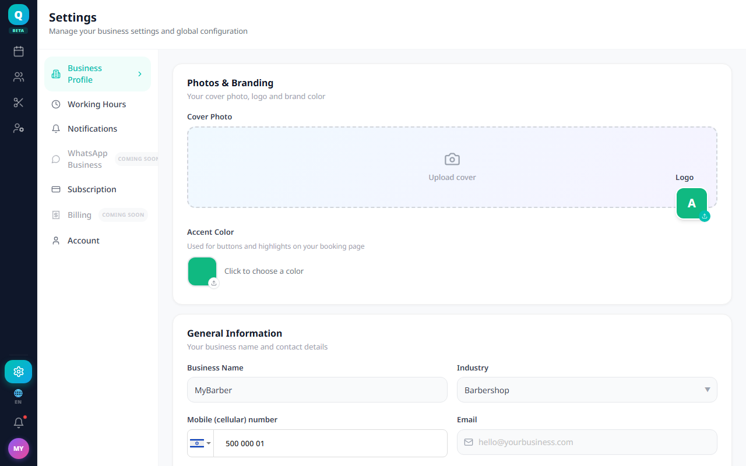Screen dimensions: 746x466
Task: Open the green accent color swatch
Action: click(x=202, y=271)
